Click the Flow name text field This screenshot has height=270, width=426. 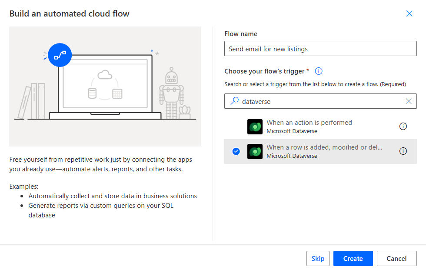320,48
